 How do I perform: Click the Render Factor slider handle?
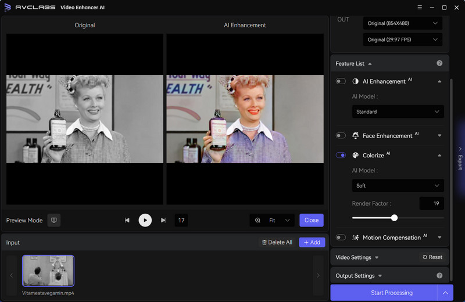[394, 218]
